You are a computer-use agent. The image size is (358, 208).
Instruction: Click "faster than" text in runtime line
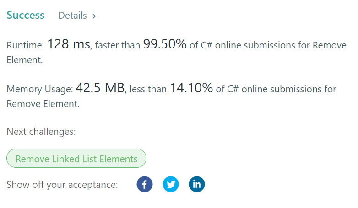pos(114,45)
